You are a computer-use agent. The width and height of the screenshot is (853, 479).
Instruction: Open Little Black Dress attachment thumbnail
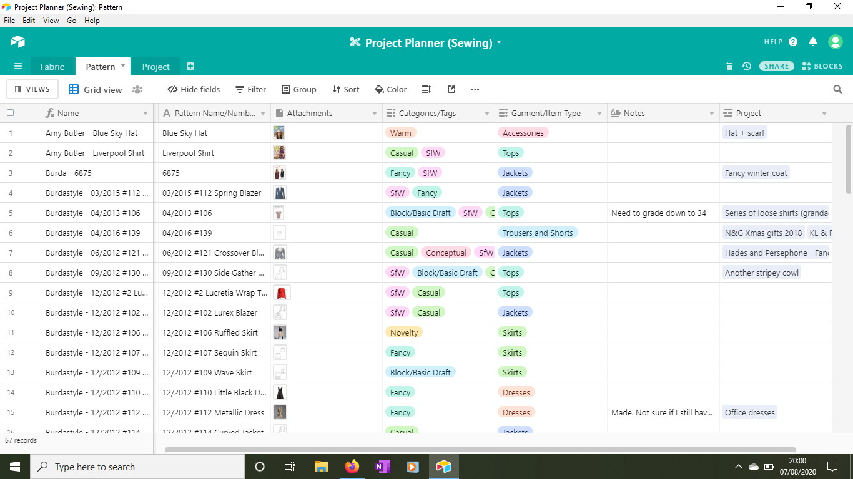tap(280, 392)
